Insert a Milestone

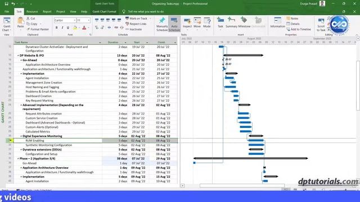pos(244,23)
